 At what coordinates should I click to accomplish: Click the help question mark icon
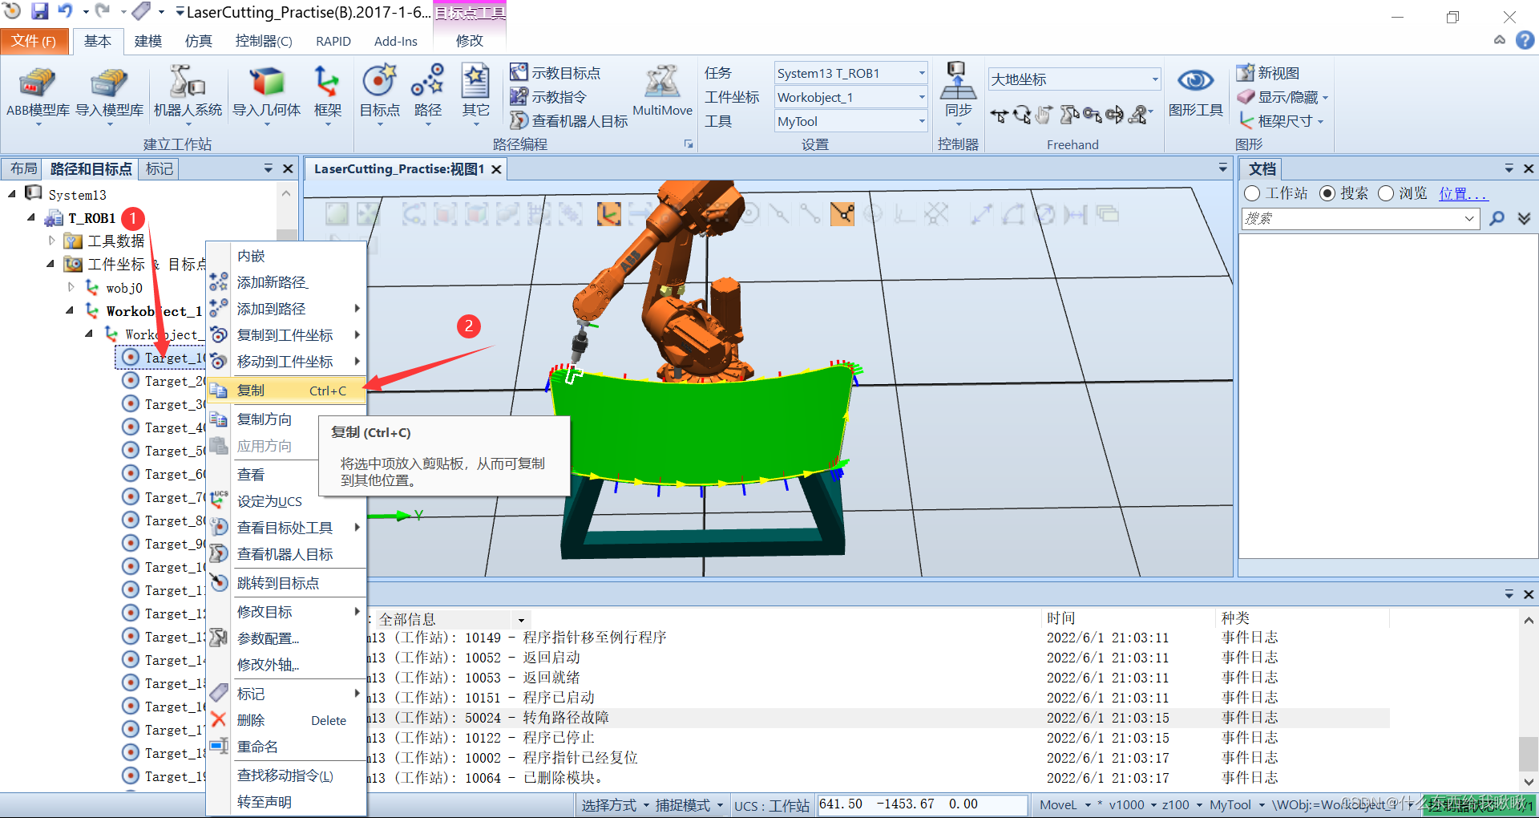click(x=1525, y=40)
